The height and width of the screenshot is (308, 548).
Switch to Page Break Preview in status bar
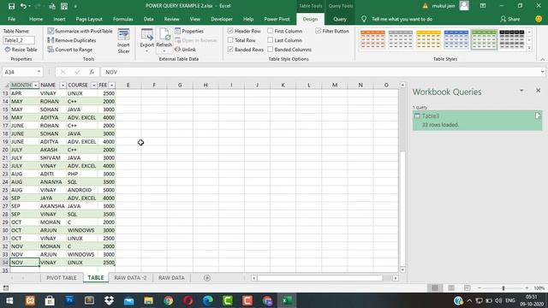[468, 288]
